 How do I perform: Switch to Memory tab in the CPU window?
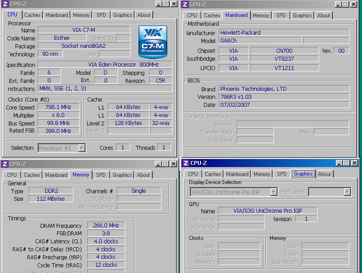tap(81, 15)
